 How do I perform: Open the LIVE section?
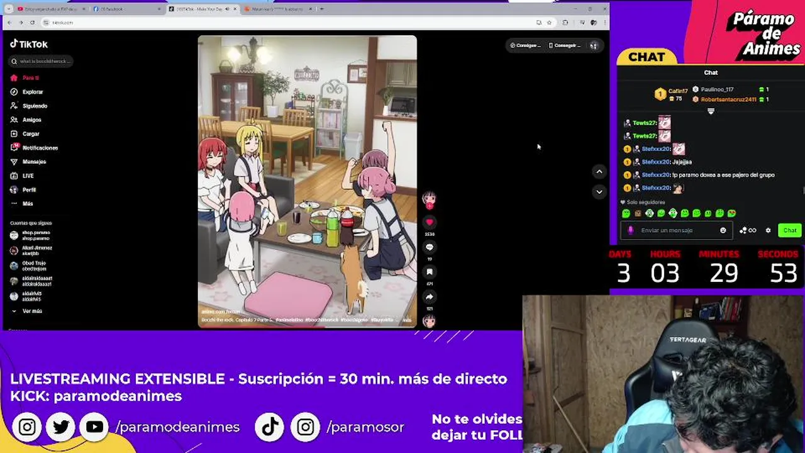pos(22,176)
